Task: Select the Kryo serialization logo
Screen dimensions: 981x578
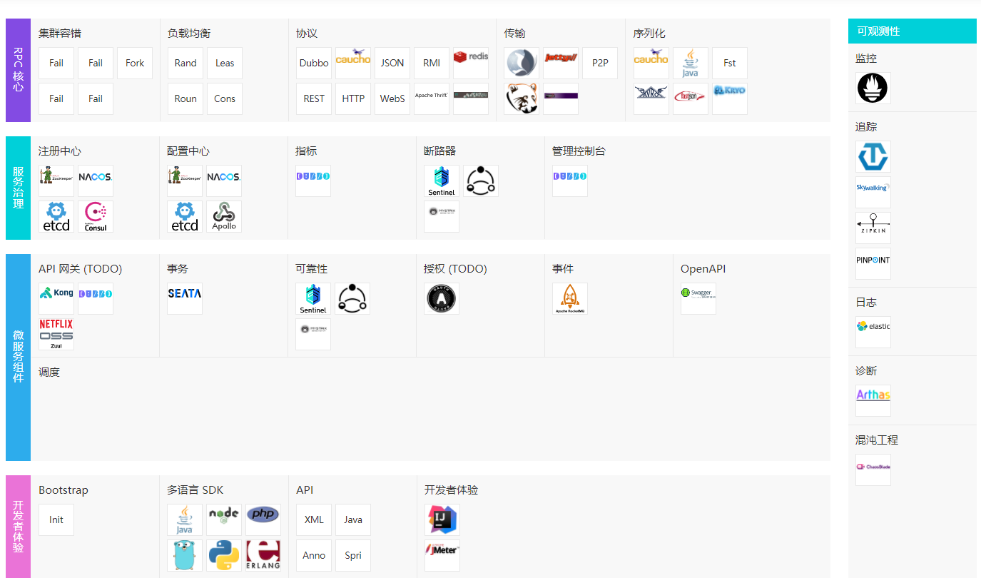Action: pyautogui.click(x=730, y=98)
